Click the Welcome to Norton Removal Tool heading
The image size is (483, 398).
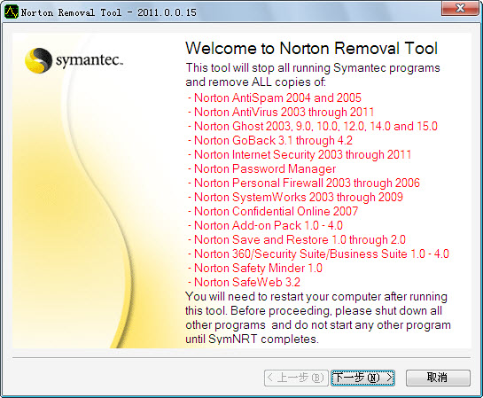(311, 49)
